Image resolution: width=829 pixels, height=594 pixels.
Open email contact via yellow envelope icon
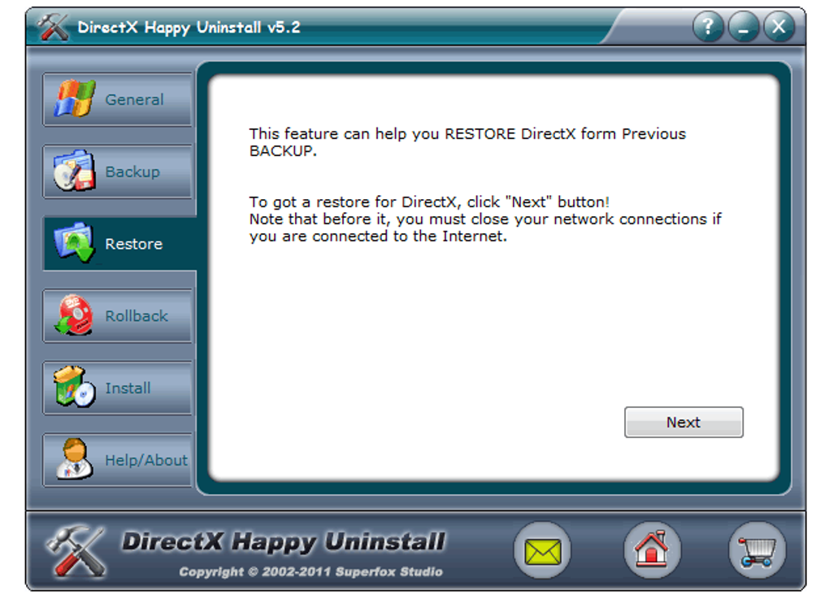542,551
